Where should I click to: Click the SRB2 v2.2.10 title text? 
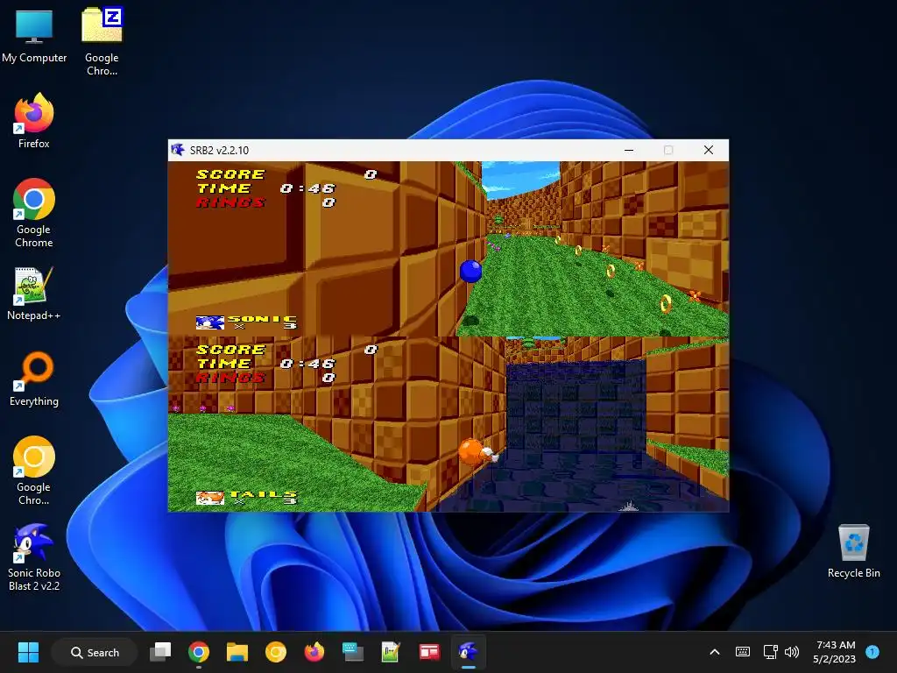click(219, 151)
